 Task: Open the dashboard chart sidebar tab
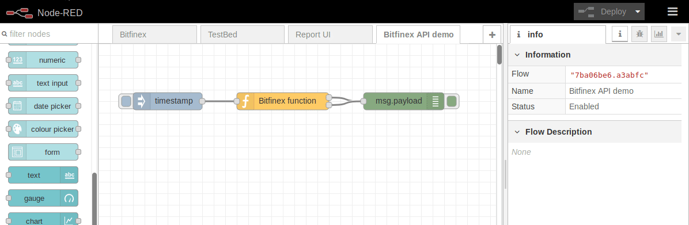(658, 34)
